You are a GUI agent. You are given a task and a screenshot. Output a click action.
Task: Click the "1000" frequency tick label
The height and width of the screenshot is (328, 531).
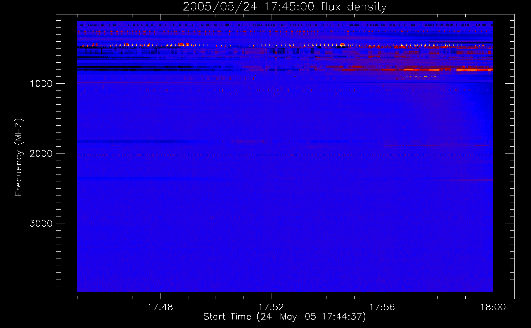point(41,84)
